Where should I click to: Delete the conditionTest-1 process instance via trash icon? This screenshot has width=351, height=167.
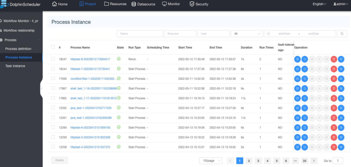[334, 79]
